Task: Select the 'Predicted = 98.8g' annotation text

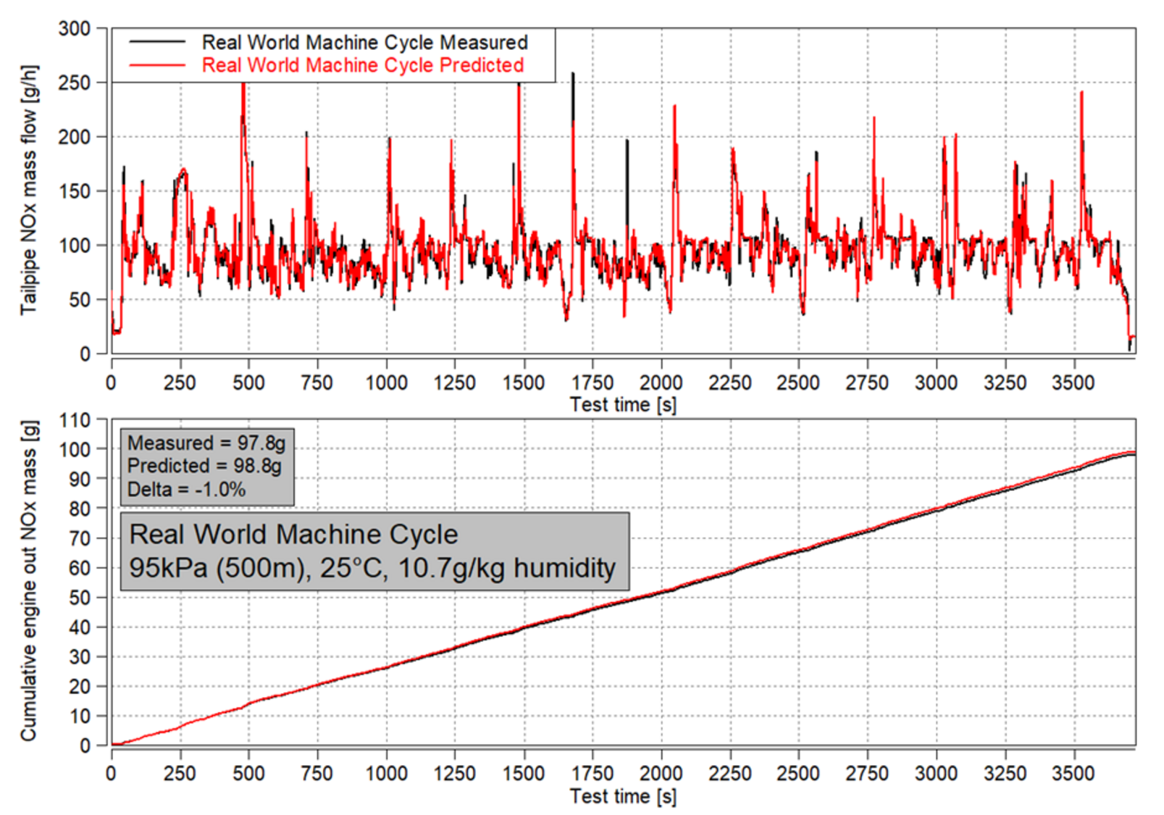Action: (204, 466)
